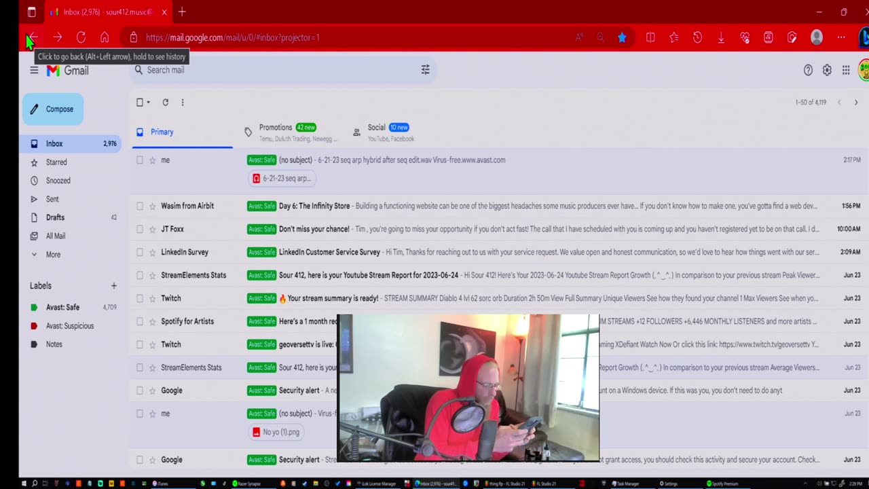
Task: Open browser history icon
Action: [697, 38]
